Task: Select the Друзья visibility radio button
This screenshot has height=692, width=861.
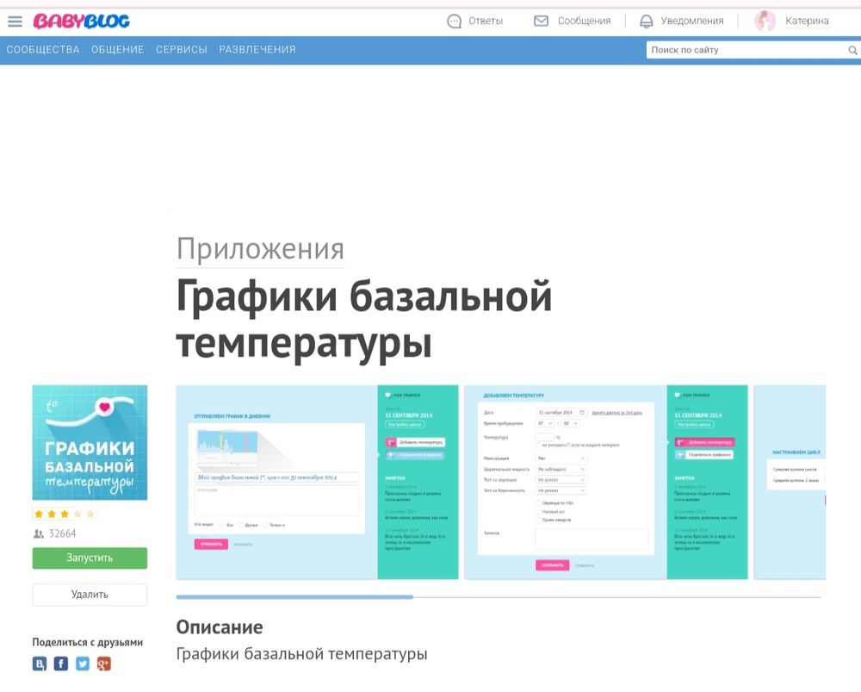Action: (241, 525)
